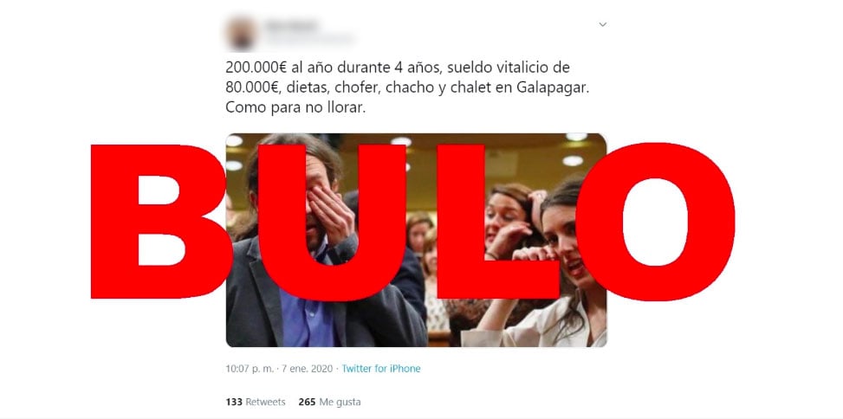Viewport: 843px width, 419px height.
Task: Open the embedded tweet photo
Action: [x=416, y=240]
